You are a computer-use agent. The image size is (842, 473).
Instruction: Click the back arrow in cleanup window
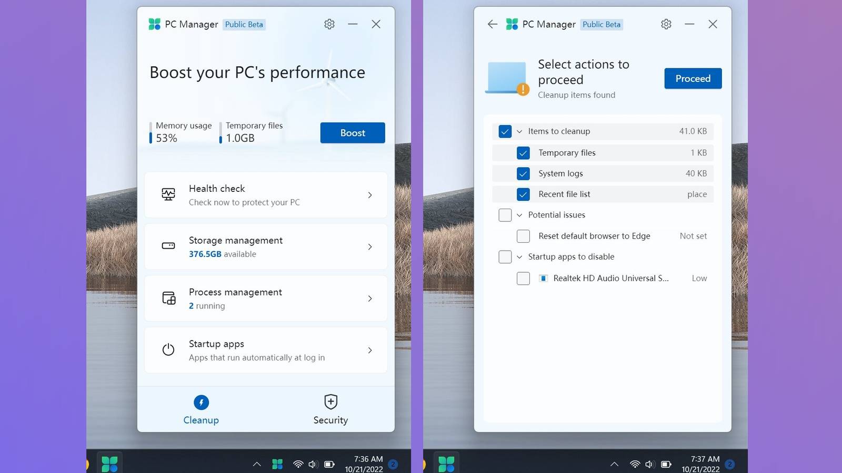492,24
